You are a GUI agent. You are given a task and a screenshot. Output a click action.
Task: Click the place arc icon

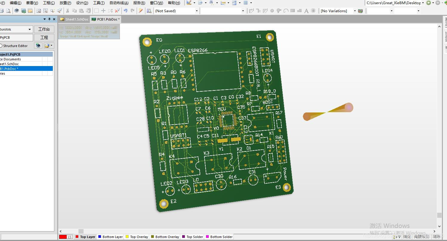(x=286, y=11)
